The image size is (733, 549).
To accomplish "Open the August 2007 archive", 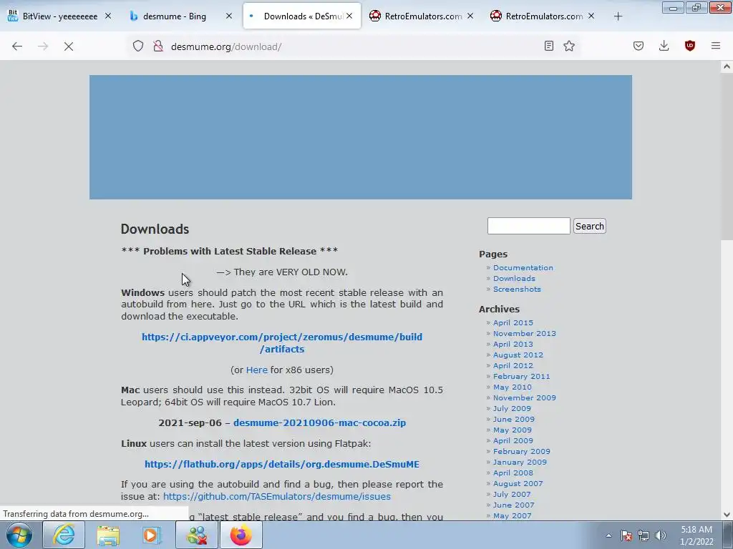I will [518, 484].
